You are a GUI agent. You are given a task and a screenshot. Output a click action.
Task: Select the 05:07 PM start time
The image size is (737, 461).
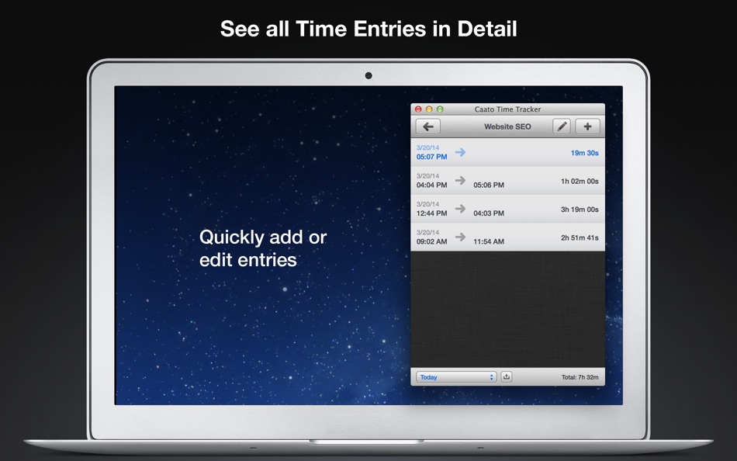[x=431, y=157]
